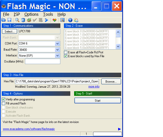The image size is (163, 137).
Task: Open the more info link
Action: (94, 86)
